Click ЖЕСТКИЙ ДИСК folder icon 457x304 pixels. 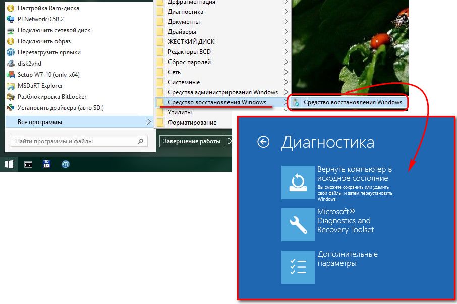coord(160,42)
